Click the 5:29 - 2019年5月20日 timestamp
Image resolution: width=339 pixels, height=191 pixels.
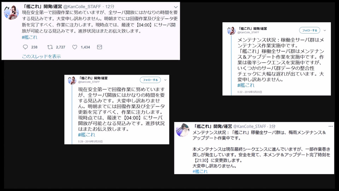(x=90, y=141)
